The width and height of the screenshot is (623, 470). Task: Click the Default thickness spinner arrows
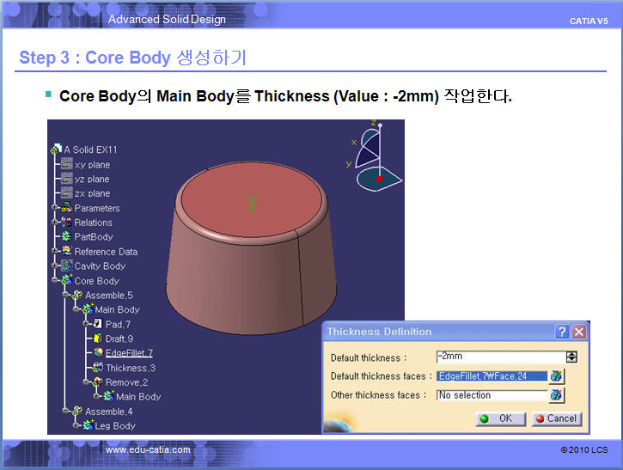[x=571, y=357]
